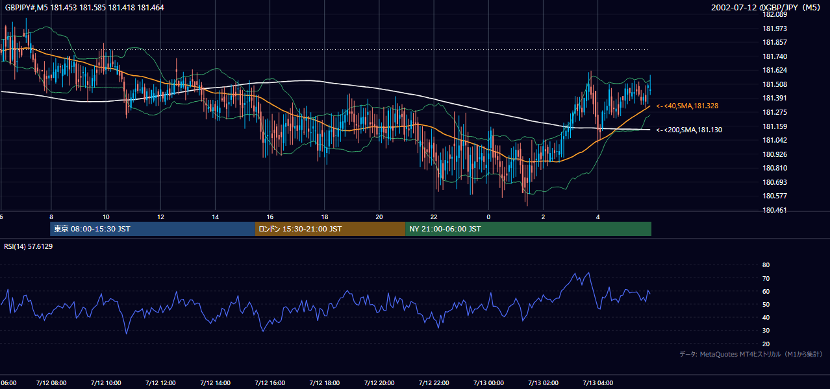Screen dimensions: 830x389
Task: Click the 181.740 price axis label
Action: pyautogui.click(x=775, y=56)
